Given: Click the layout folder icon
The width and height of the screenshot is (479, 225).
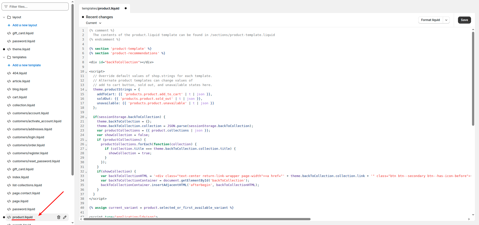Looking at the screenshot, I should click(9, 17).
